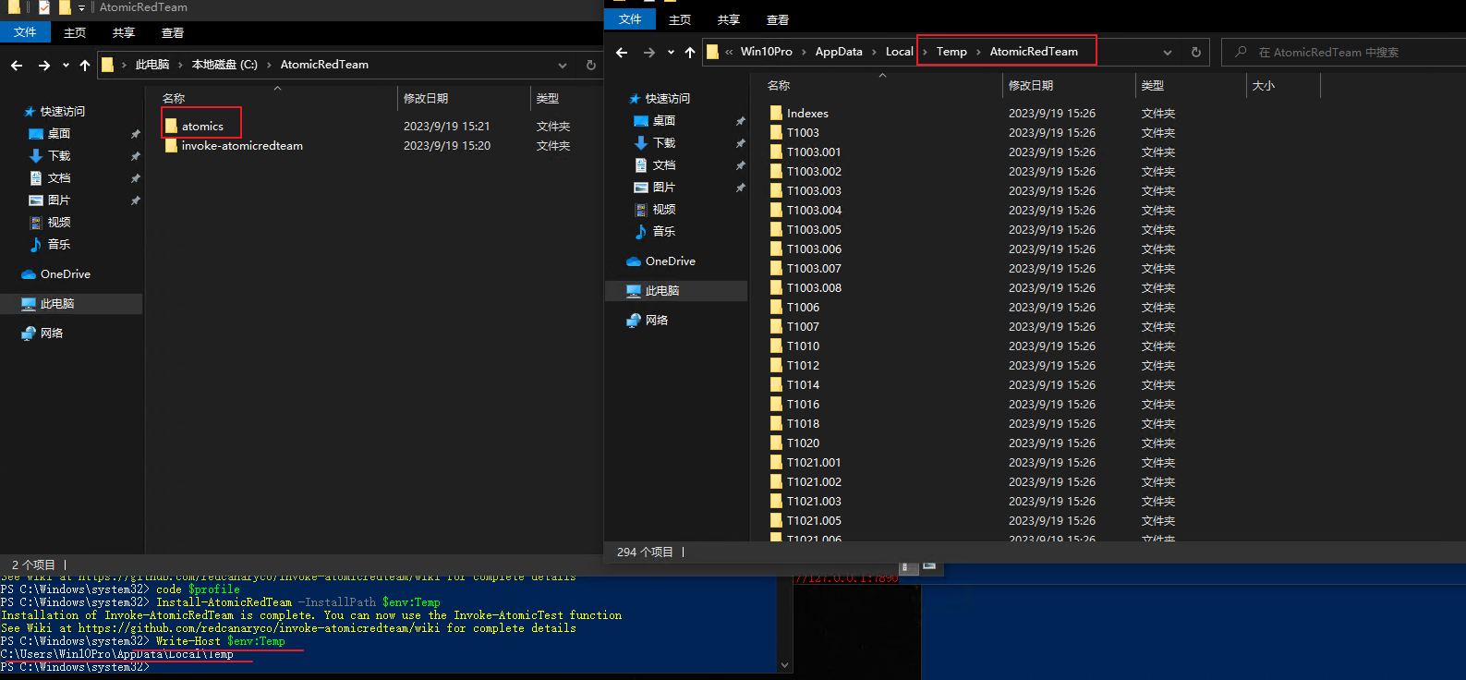
Task: Select T1003.004 folder
Action: pyautogui.click(x=814, y=211)
